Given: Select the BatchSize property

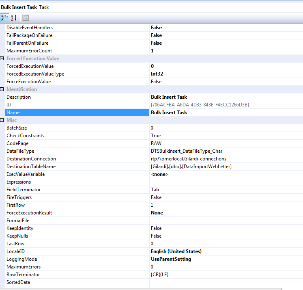Looking at the screenshot, I should point(17,128).
